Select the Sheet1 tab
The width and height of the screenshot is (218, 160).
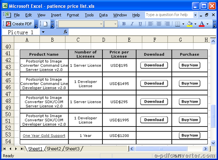[x=35, y=149]
